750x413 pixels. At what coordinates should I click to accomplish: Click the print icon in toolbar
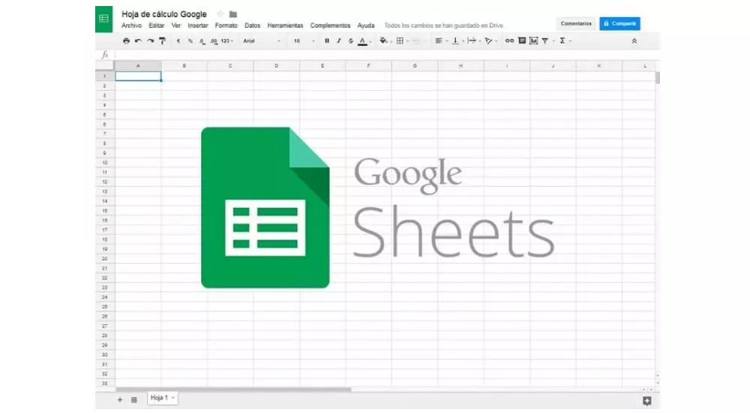[x=126, y=41]
